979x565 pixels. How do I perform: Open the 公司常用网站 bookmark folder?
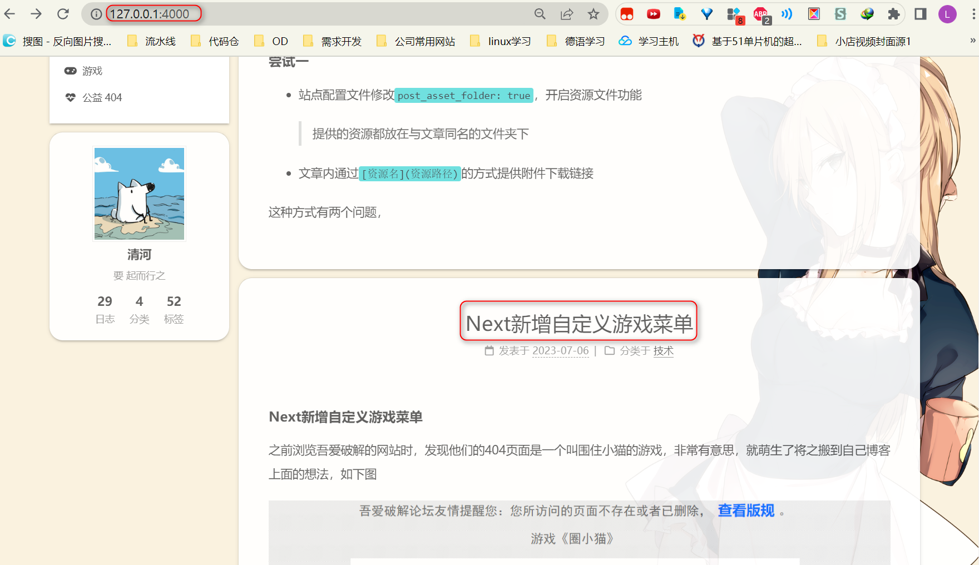click(x=416, y=41)
